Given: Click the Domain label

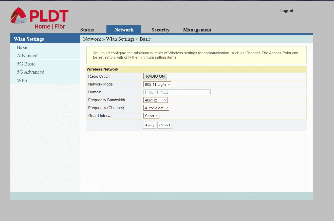Looking at the screenshot, I should pyautogui.click(x=95, y=92).
